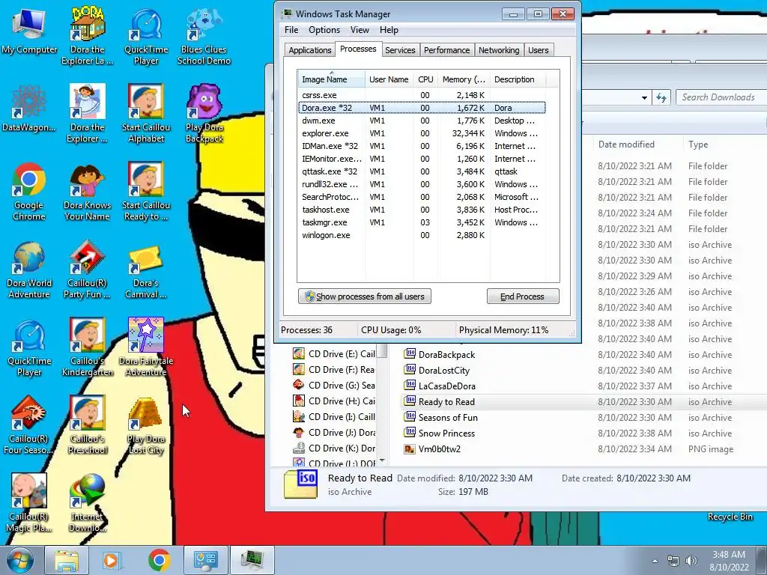Select the Dora's Carnival desktop icon
Viewport: 767px width, 575px height.
[x=146, y=270]
